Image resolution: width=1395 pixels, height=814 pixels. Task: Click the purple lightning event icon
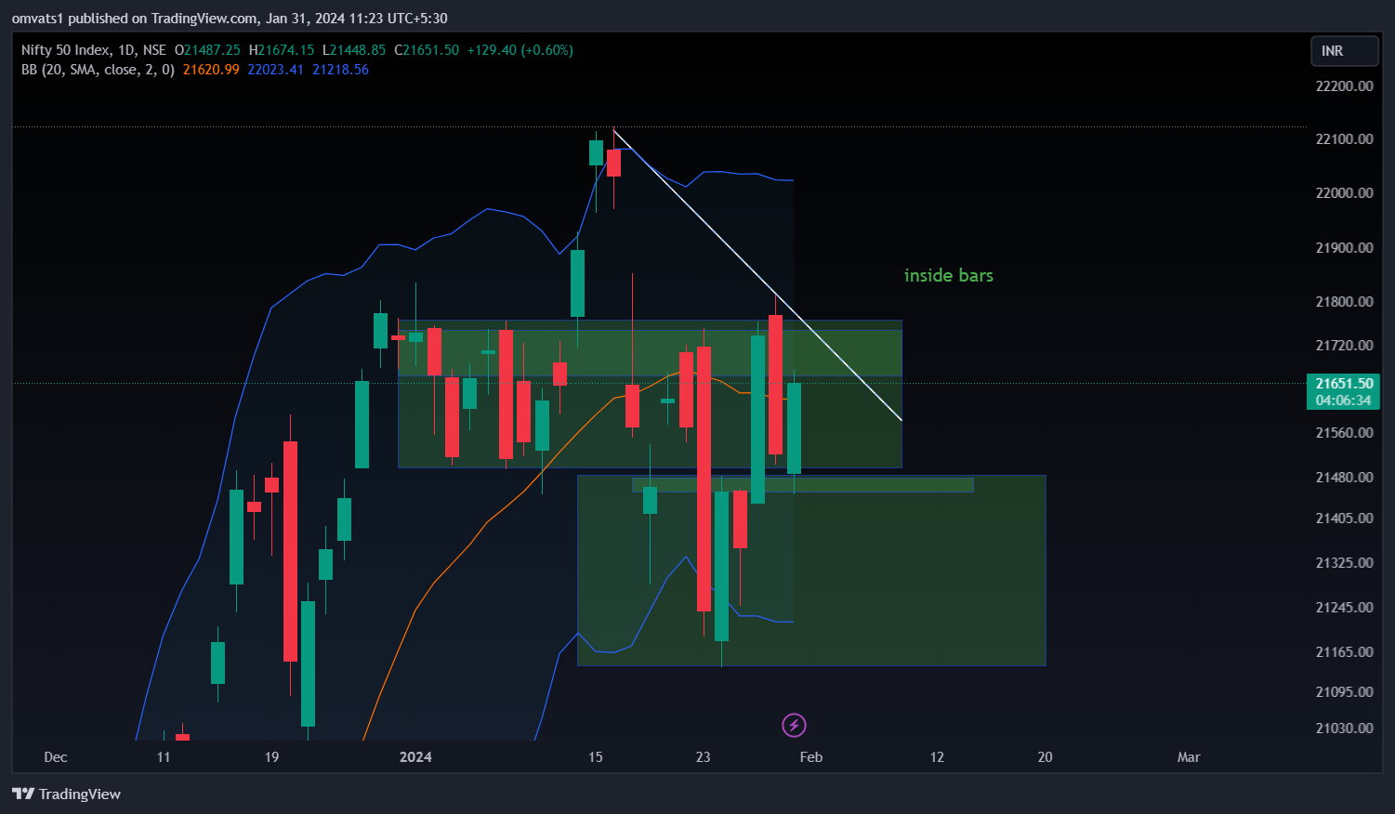point(794,725)
